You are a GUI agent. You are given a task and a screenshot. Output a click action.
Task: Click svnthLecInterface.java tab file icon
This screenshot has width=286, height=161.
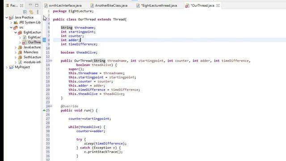pyautogui.click(x=46, y=6)
